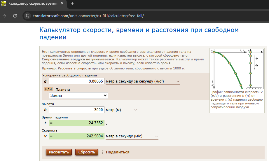The image size is (269, 161).
Task: Click the ИЛИ label badge
Action: (x=48, y=89)
